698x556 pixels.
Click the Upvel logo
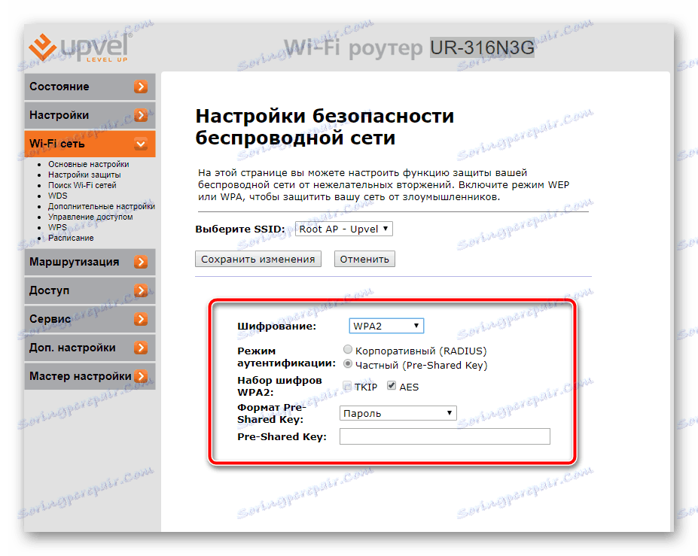pos(79,47)
